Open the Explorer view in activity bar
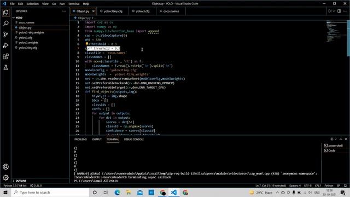The height and width of the screenshot is (197, 350). tap(6, 13)
